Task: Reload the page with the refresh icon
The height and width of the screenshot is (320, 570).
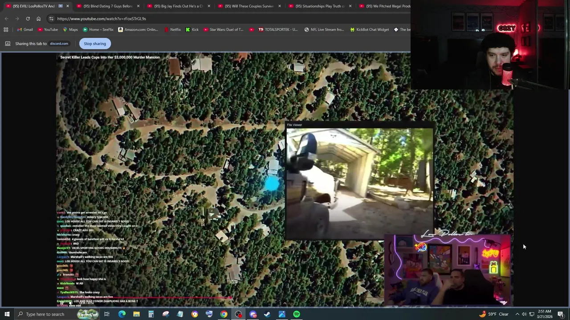Action: (x=28, y=19)
